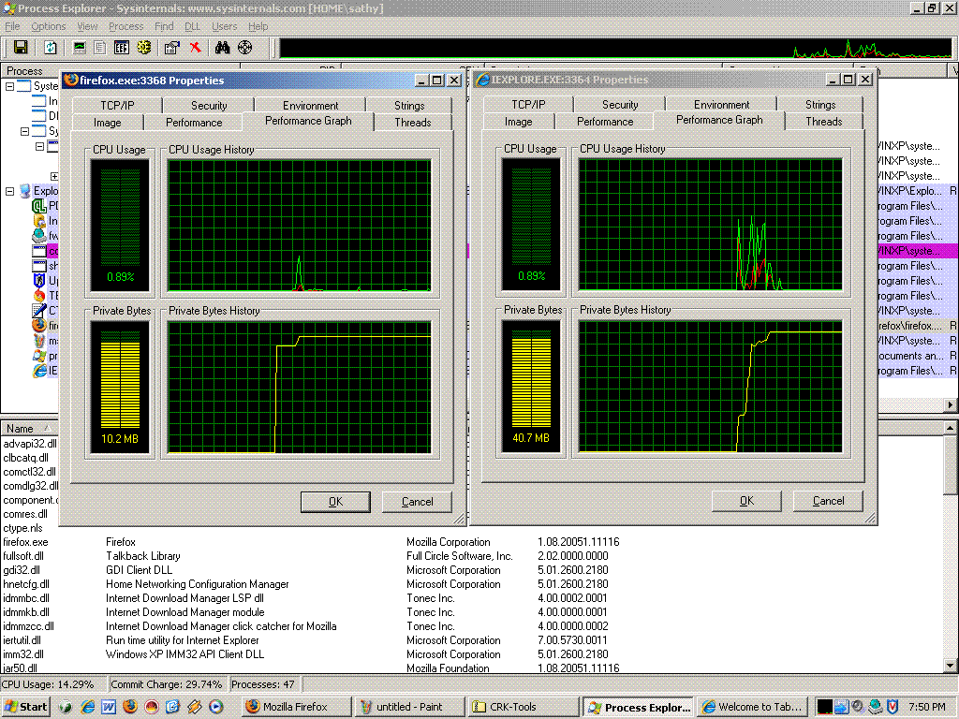Image resolution: width=959 pixels, height=719 pixels.
Task: Click Cancel in firefox.exe Properties dialog
Action: point(417,502)
